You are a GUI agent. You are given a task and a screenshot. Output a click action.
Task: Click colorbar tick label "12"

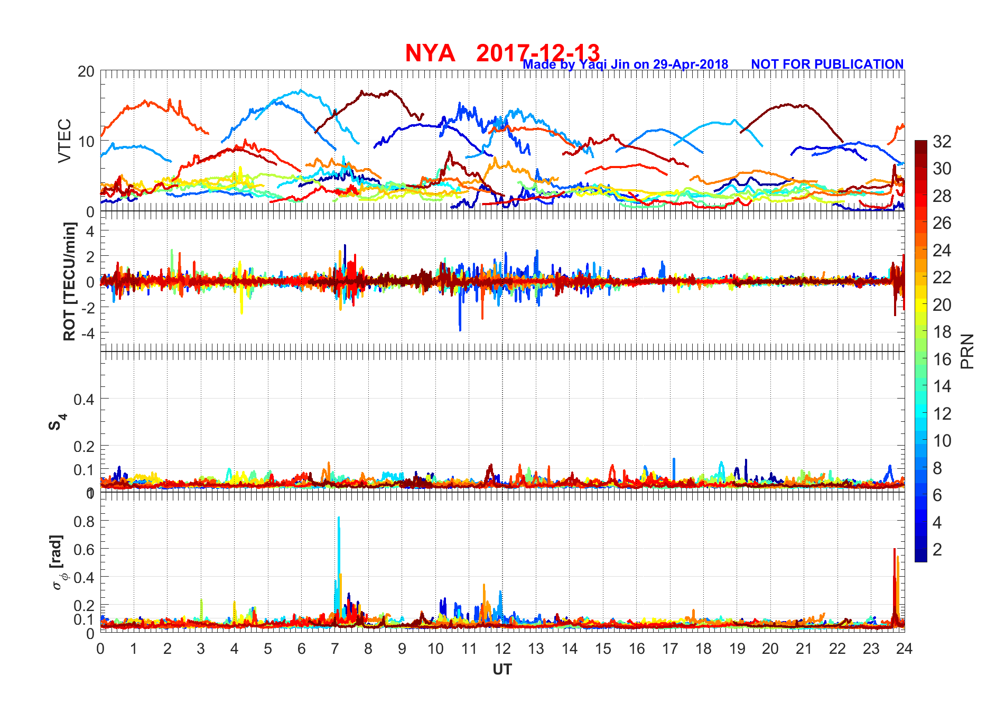(942, 413)
